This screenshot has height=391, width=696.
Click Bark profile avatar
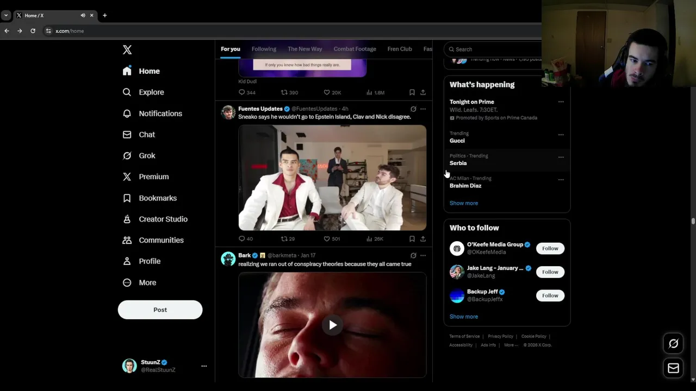(228, 259)
